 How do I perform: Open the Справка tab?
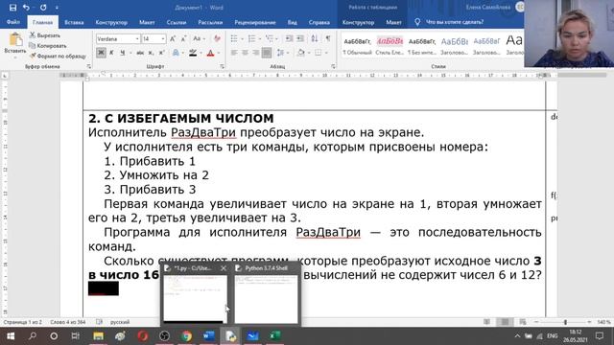tap(319, 22)
